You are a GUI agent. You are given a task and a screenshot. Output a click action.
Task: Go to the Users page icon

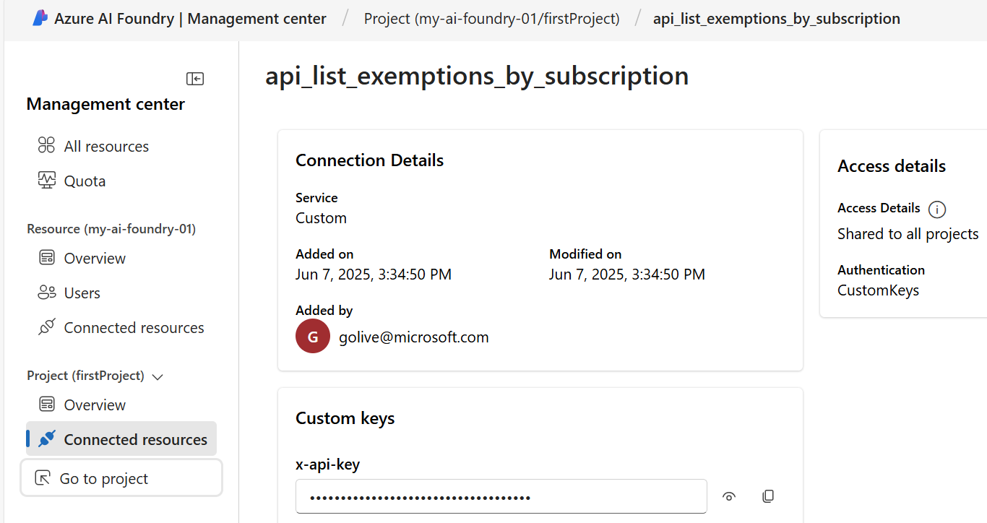[46, 293]
